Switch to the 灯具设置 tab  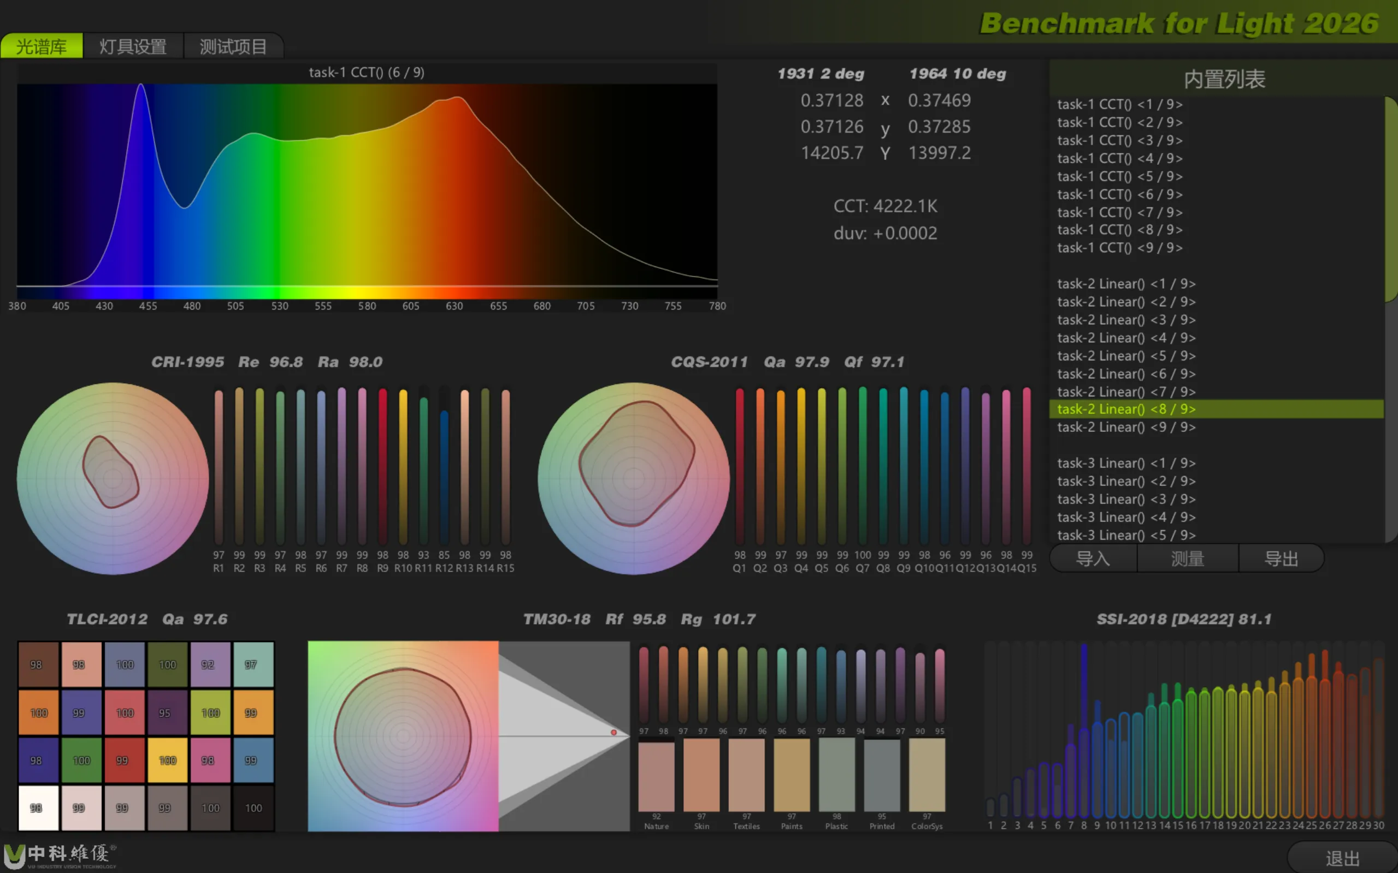tap(133, 46)
